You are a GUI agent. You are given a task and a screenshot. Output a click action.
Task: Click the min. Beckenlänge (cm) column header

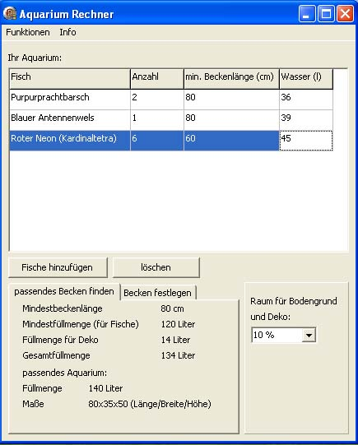pos(231,79)
